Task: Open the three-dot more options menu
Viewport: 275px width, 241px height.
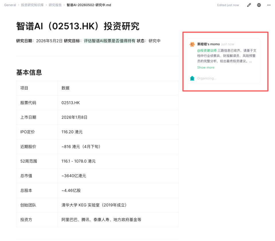Action: pos(269,5)
